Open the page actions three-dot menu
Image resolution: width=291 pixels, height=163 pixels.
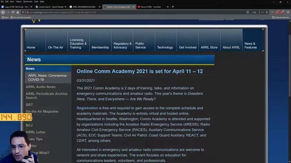coord(262,12)
